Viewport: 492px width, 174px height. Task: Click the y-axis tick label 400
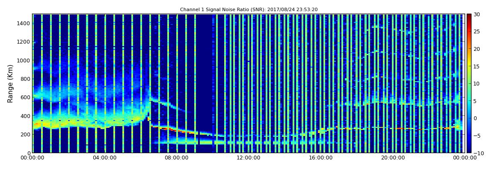(x=25, y=116)
